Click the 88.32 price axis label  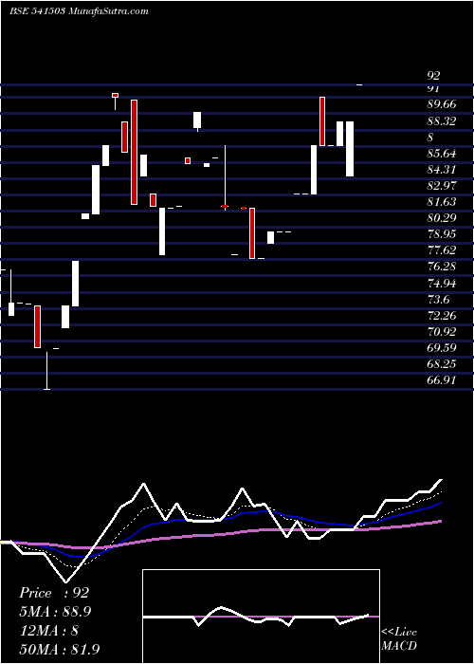[x=442, y=121]
